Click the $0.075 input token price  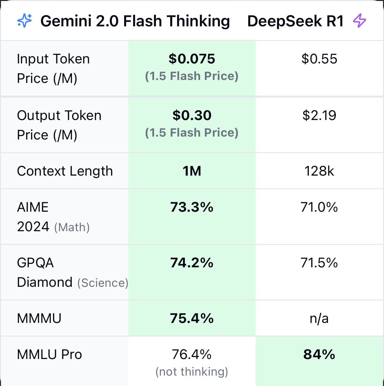[x=192, y=59]
